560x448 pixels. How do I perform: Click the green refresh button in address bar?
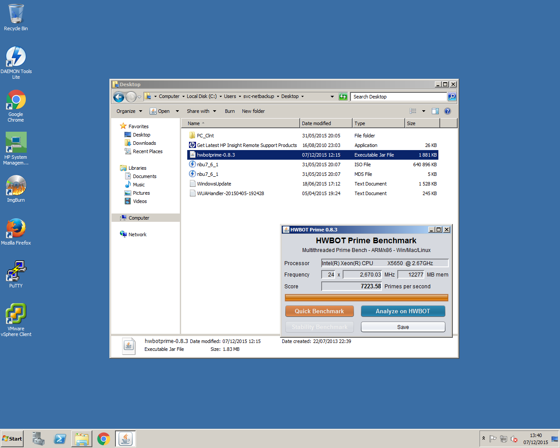[343, 97]
